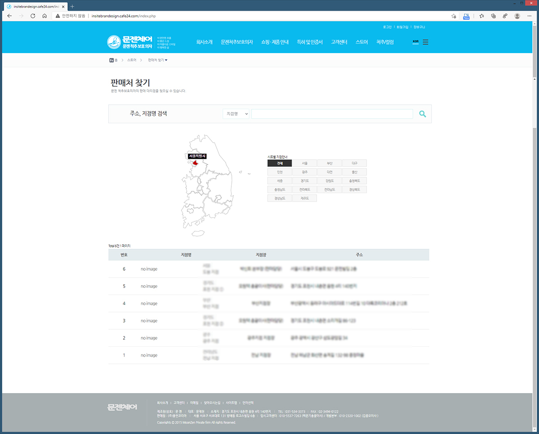Select the 경기도 region filter
Viewport: 539px width, 434px height.
305,181
